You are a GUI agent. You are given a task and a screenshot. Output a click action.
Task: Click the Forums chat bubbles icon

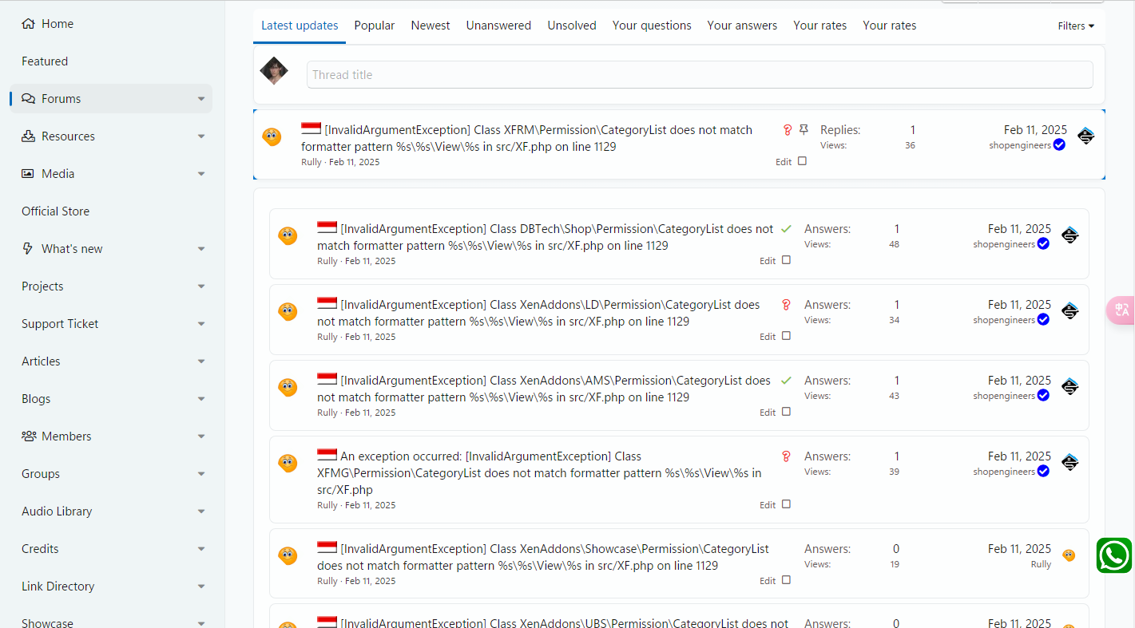(29, 99)
